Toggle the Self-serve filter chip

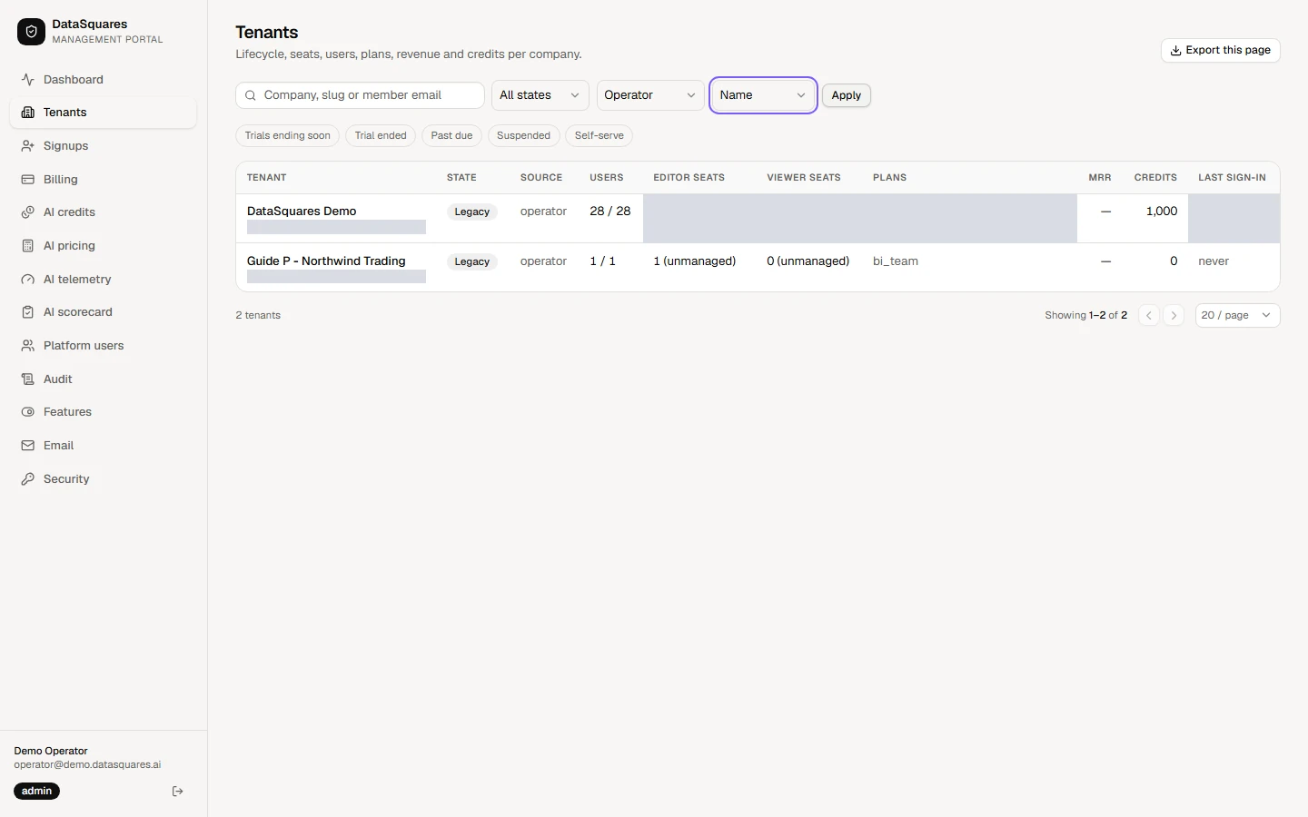coord(599,136)
